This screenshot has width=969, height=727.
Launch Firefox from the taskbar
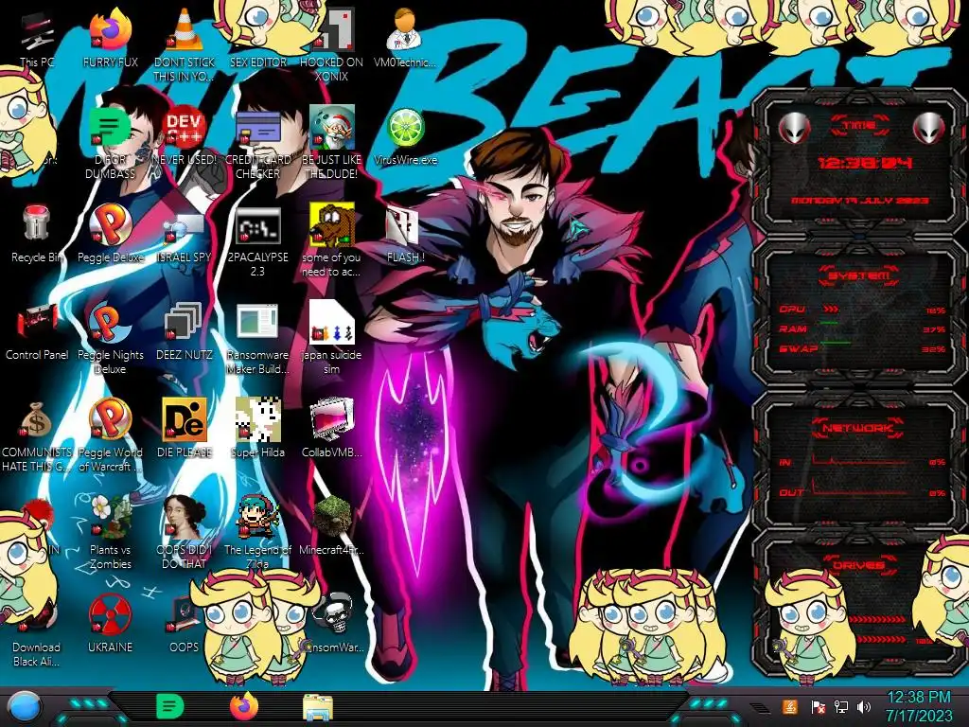pos(244,706)
